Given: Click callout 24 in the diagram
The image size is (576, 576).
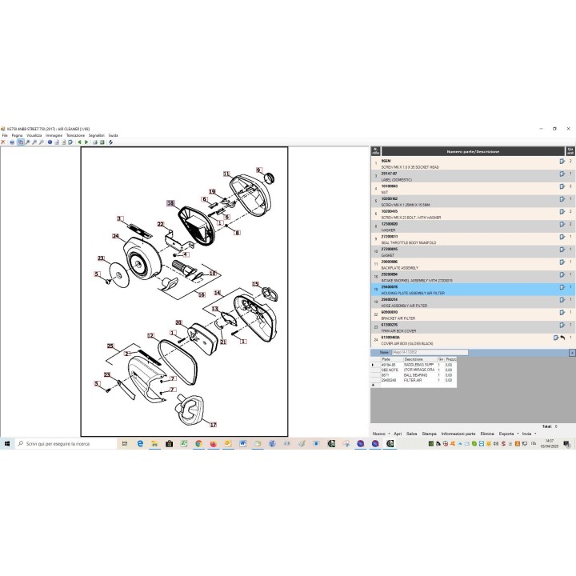Looking at the screenshot, I should click(116, 236).
